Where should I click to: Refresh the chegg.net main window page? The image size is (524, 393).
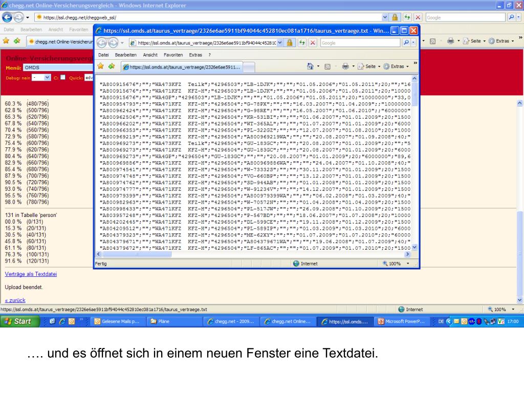tap(407, 17)
